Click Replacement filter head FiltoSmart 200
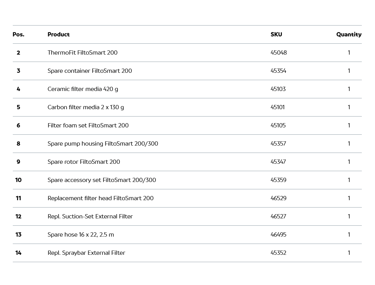 coord(100,198)
